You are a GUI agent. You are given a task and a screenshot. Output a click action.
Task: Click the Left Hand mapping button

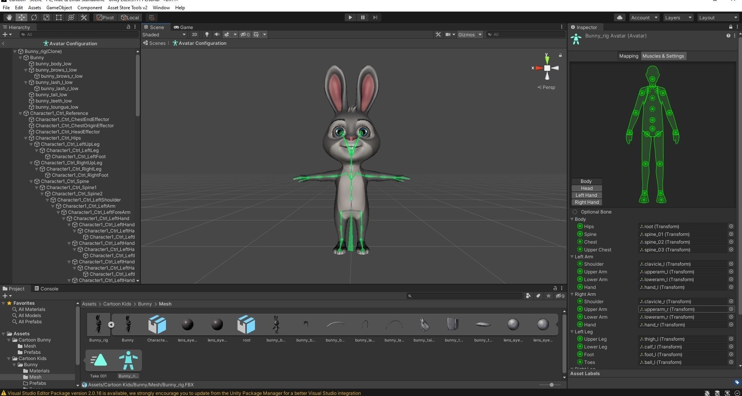point(586,195)
